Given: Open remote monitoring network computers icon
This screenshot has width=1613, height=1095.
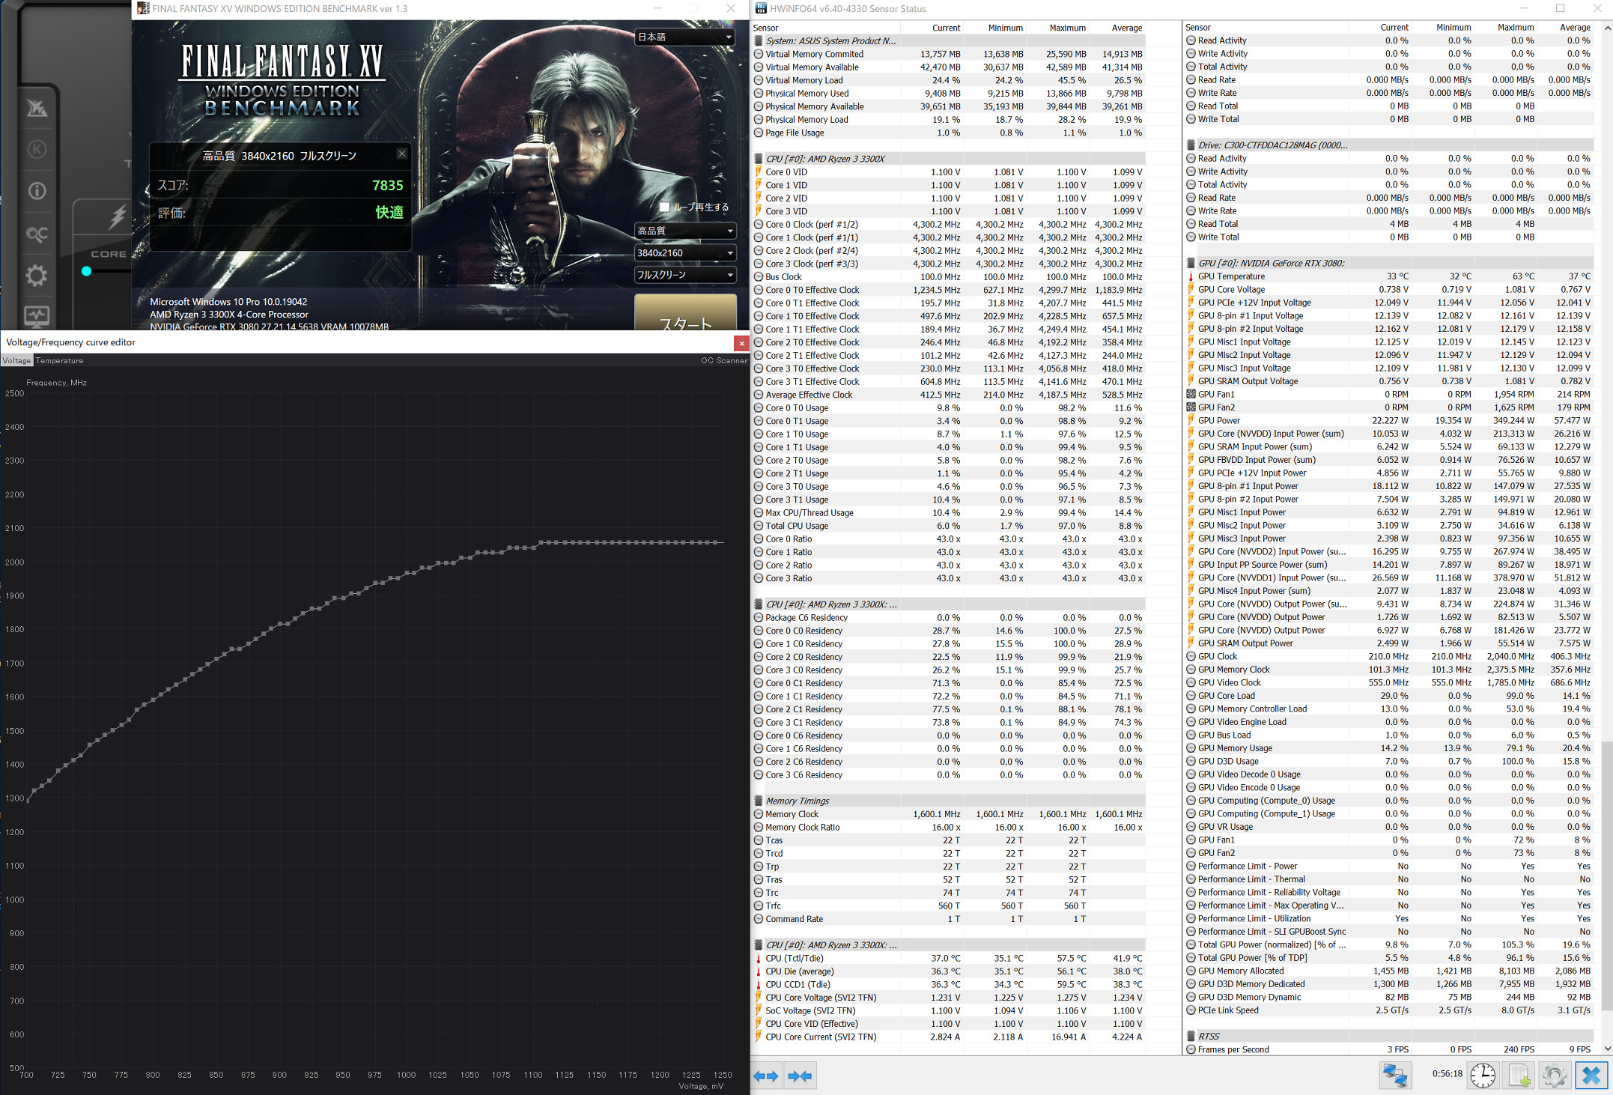Looking at the screenshot, I should pyautogui.click(x=1394, y=1076).
